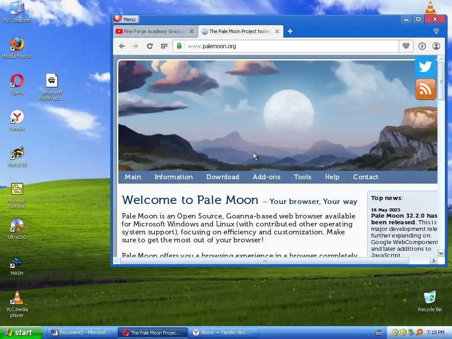This screenshot has height=339, width=452.
Task: Switch to About Yandex Browser taskbar button
Action: (223, 333)
